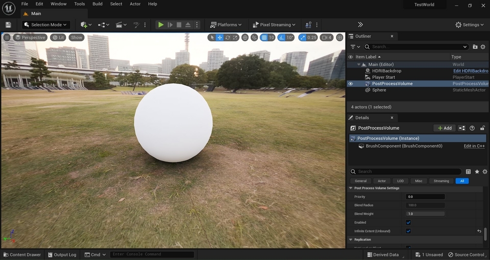Toggle the Enabled checkbox

[408, 223]
